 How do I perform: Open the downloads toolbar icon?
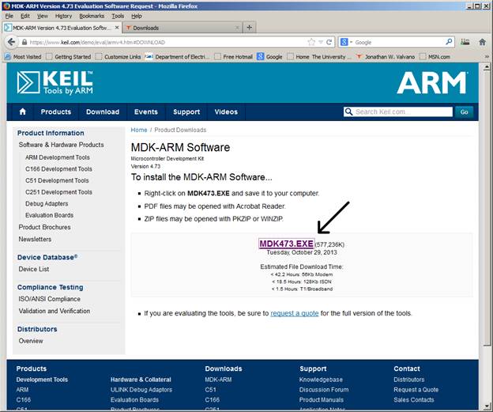click(465, 42)
